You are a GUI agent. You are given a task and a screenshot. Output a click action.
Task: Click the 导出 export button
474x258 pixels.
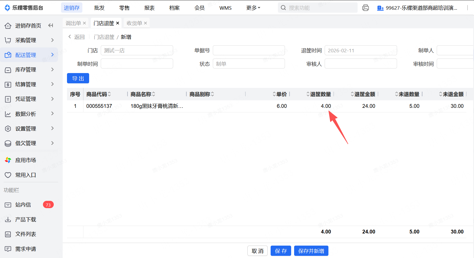78,78
